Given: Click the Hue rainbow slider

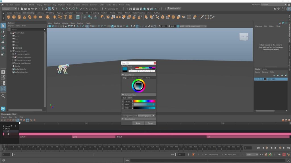Looking at the screenshot, I should pyautogui.click(x=144, y=101).
